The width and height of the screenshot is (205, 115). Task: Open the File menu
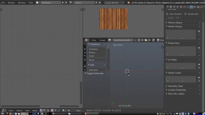pos(3,3)
